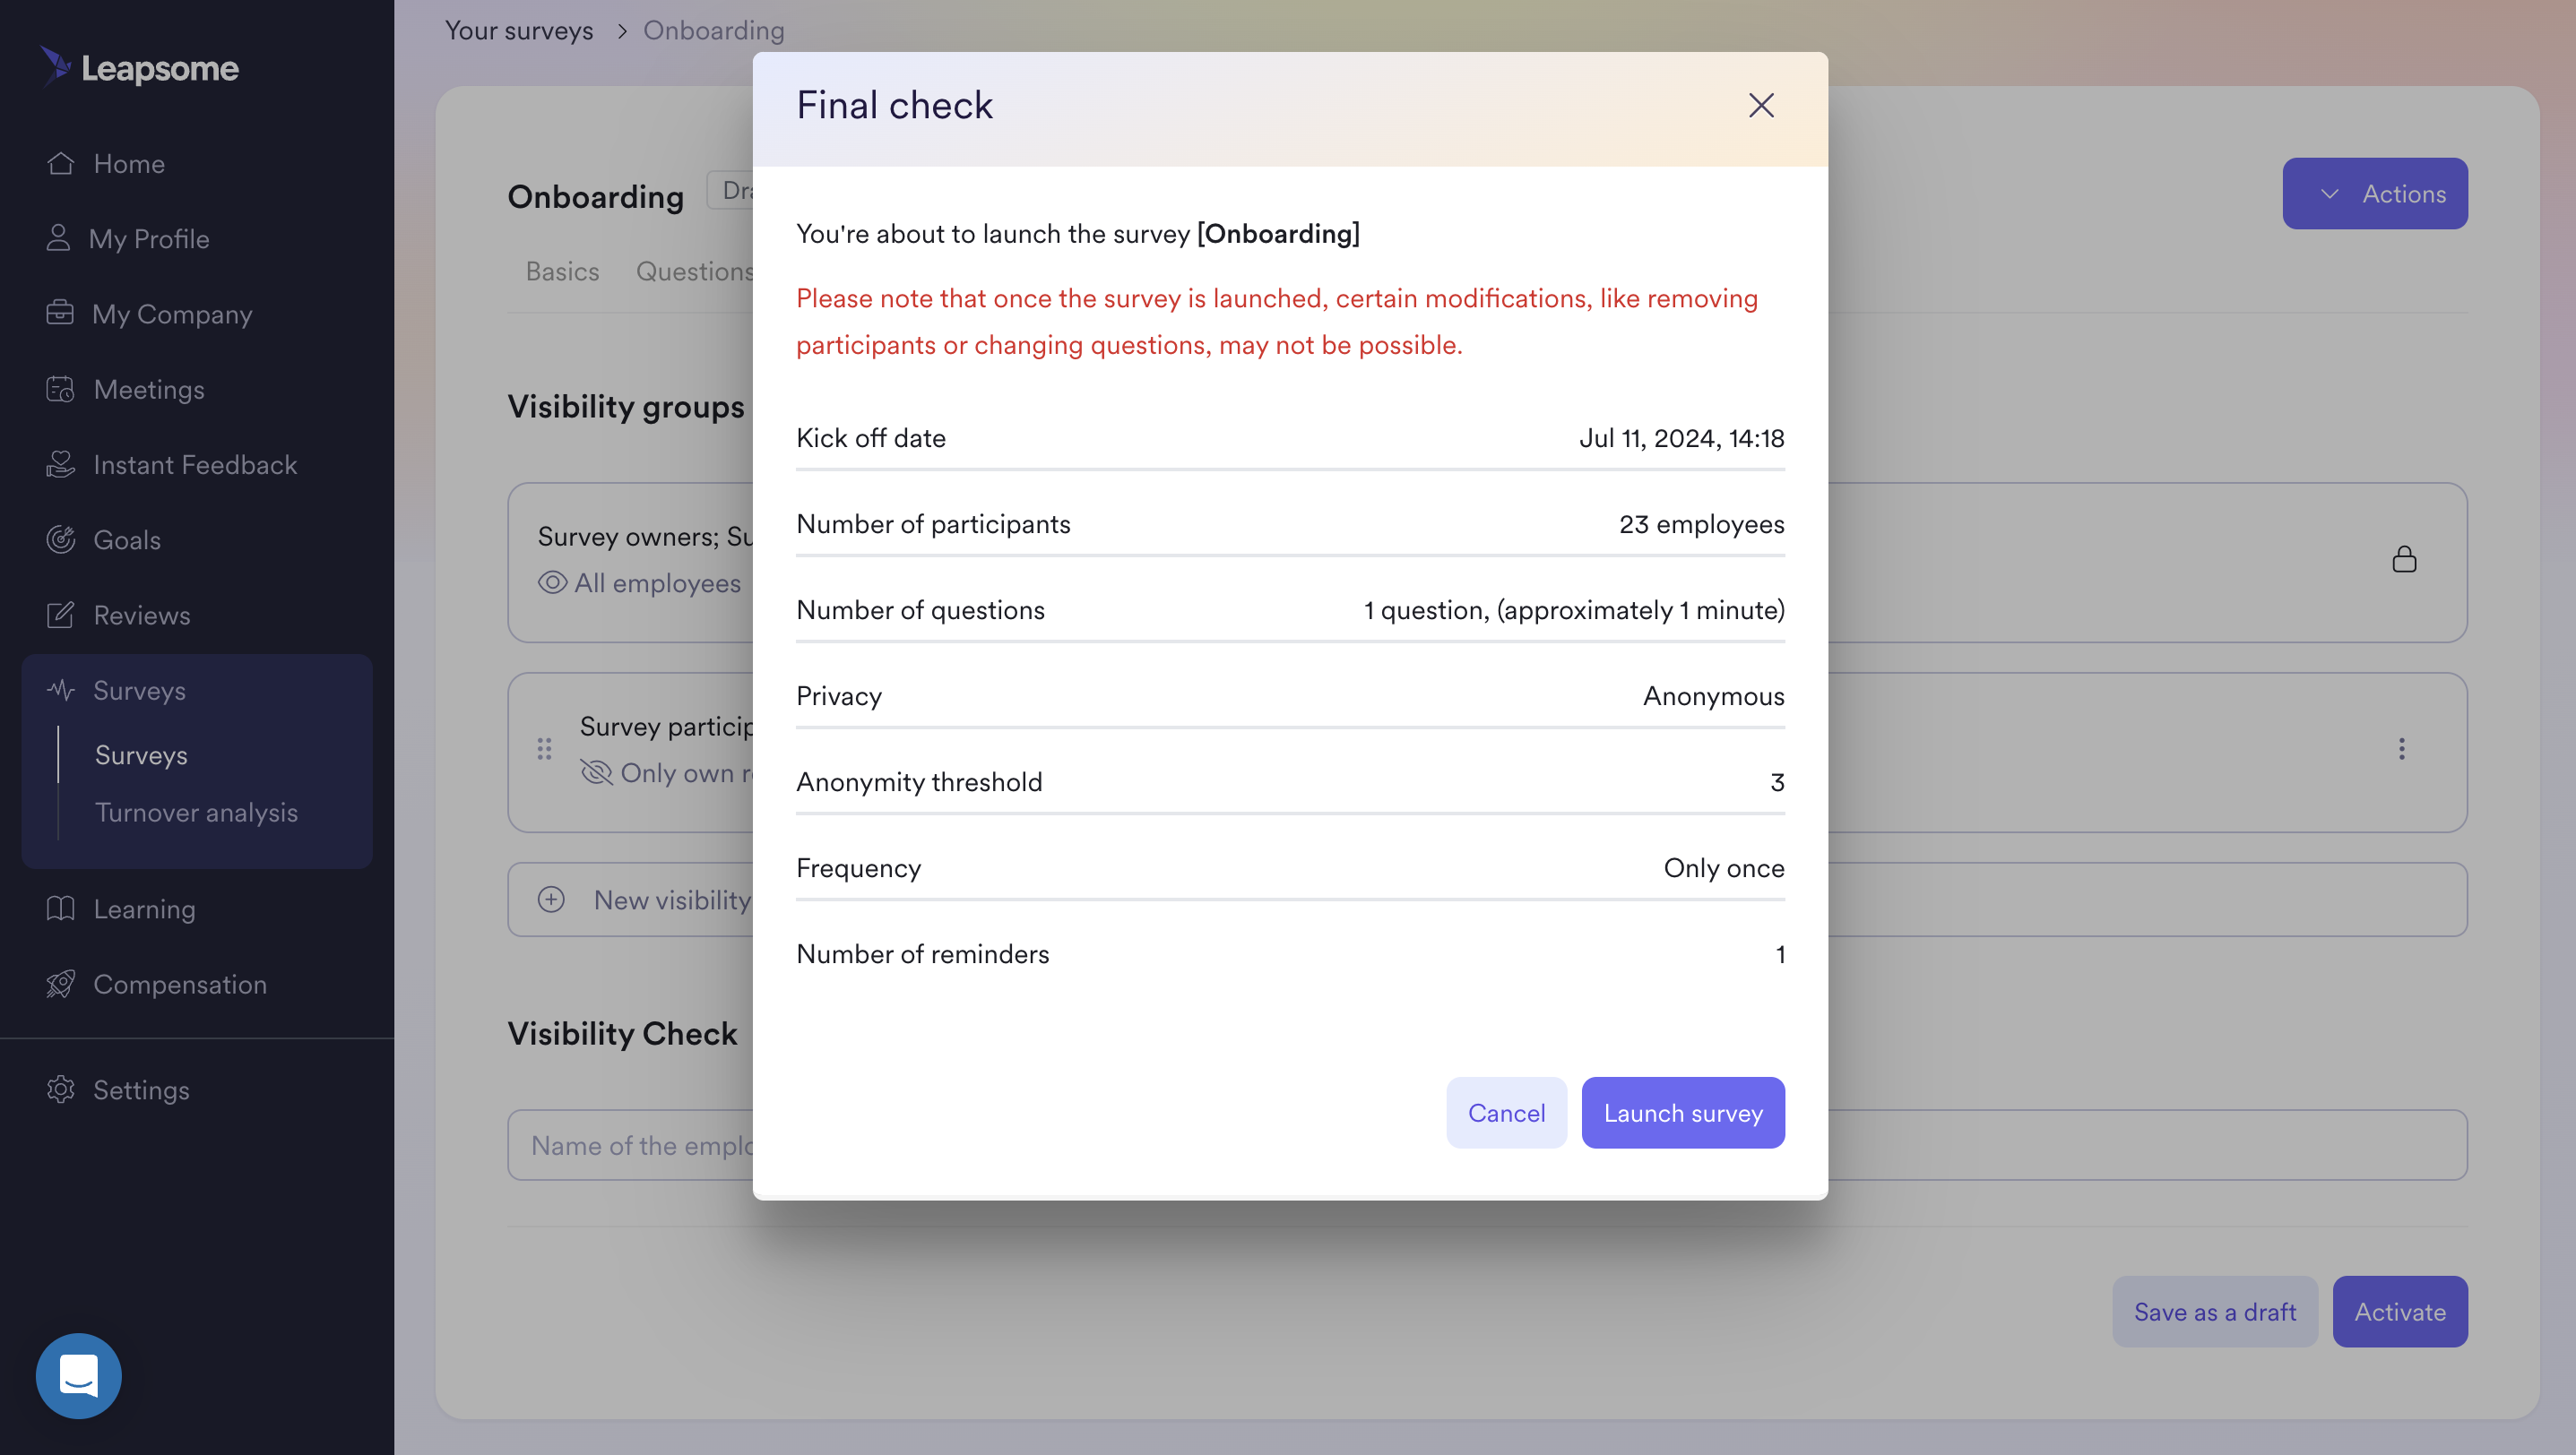Open Meetings calendar icon
The width and height of the screenshot is (2576, 1455).
tap(60, 390)
